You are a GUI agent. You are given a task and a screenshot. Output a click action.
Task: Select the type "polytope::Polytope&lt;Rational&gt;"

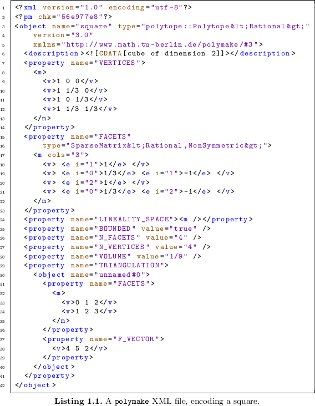pos(225,26)
